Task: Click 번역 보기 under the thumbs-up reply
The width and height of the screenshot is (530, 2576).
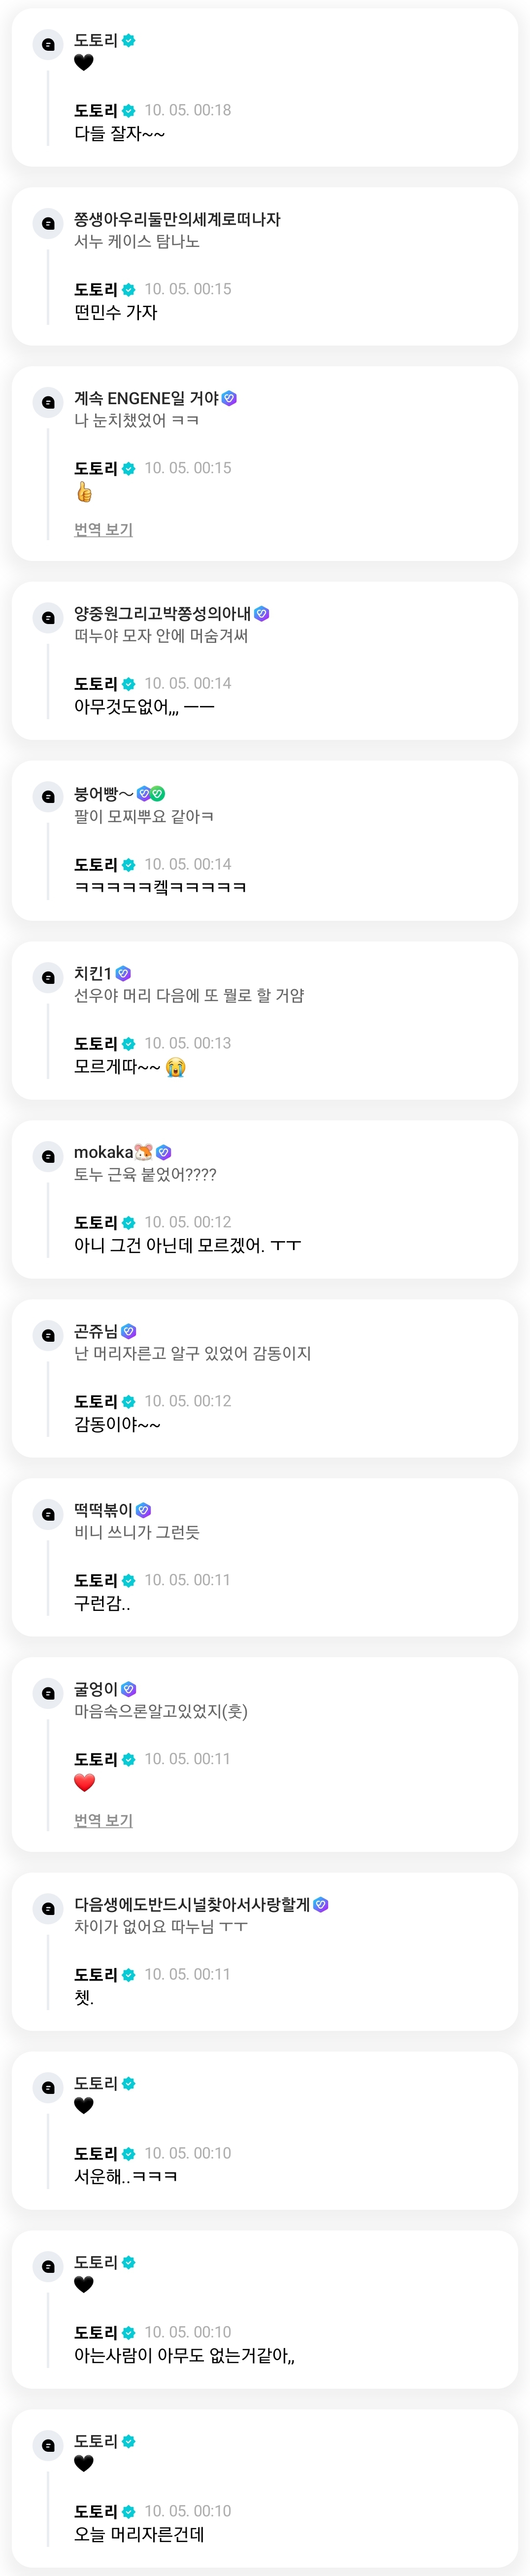Action: [x=103, y=529]
